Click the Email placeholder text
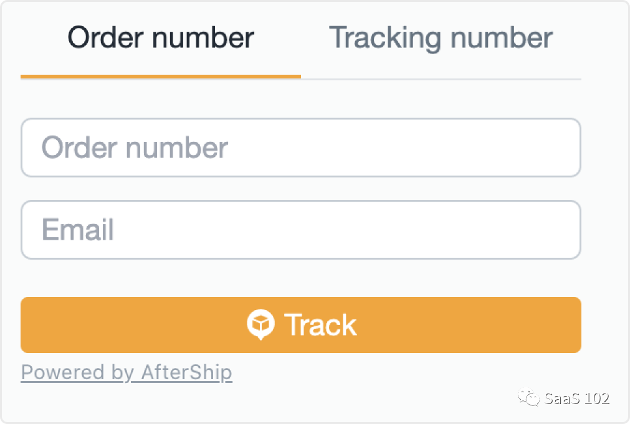The image size is (630, 424). [78, 230]
